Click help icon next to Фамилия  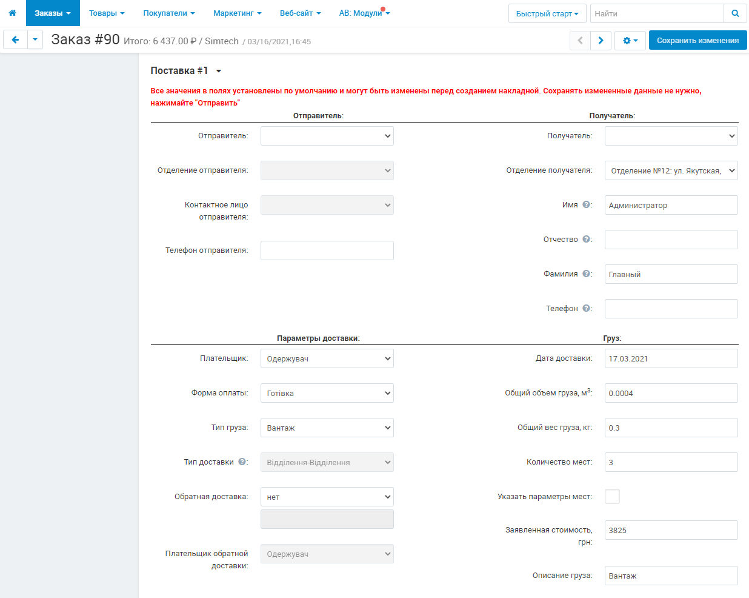coord(587,274)
